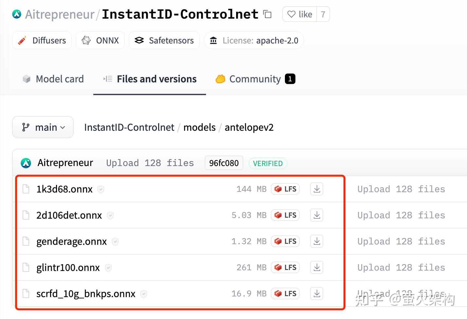
Task: Go to the models folder breadcrumb
Action: (x=199, y=127)
